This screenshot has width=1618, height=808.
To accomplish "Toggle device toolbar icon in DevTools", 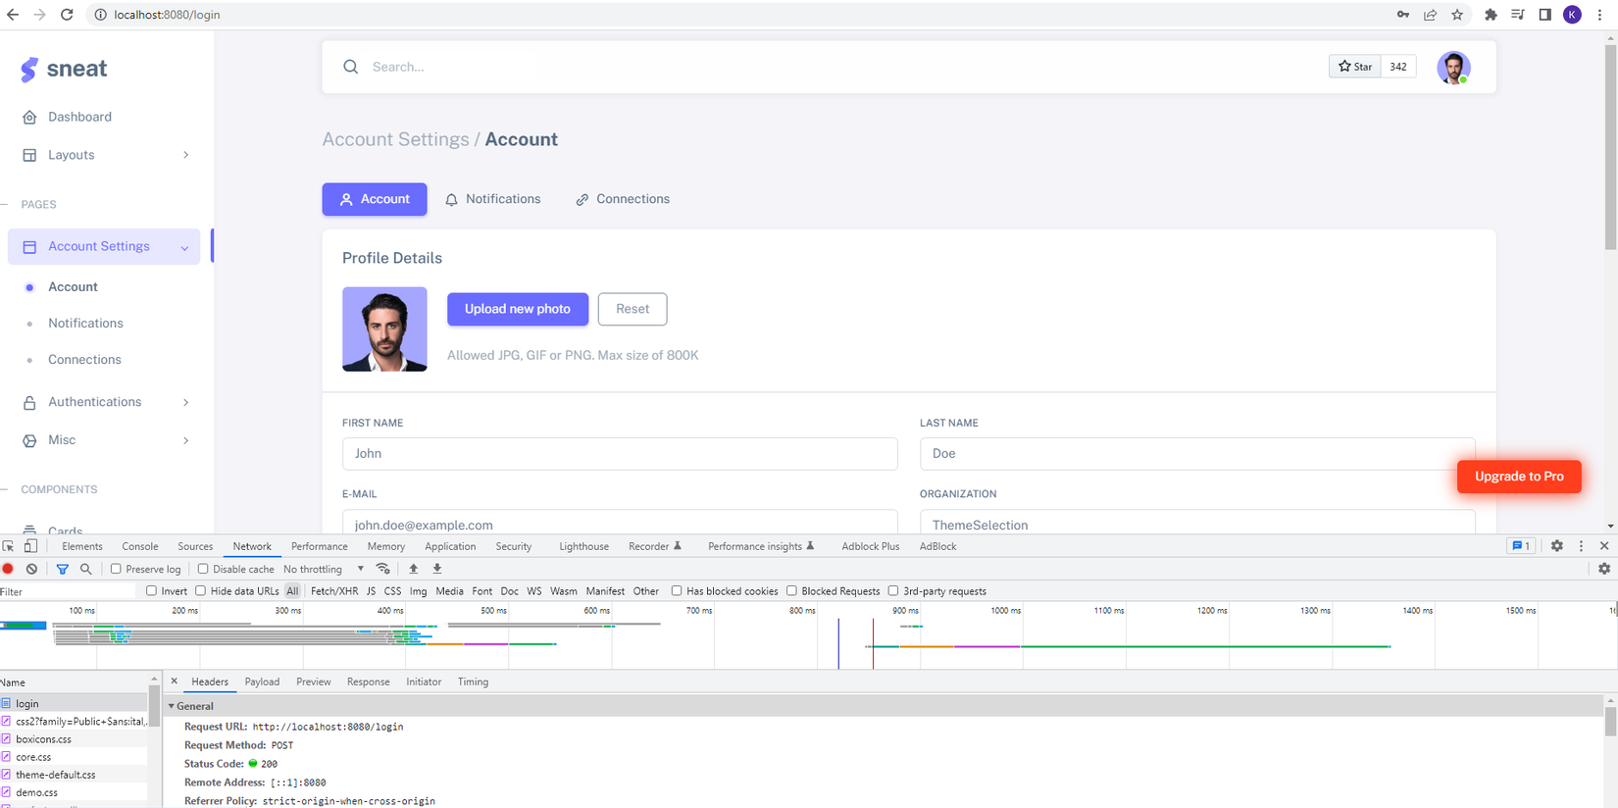I will (30, 546).
